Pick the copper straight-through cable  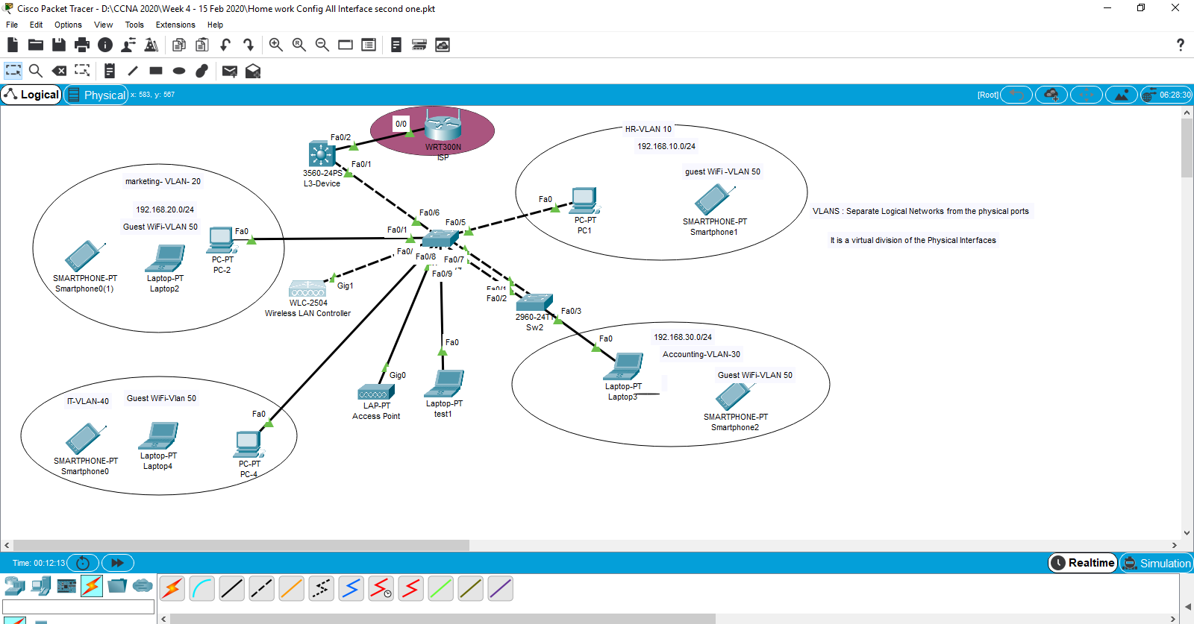coord(232,589)
